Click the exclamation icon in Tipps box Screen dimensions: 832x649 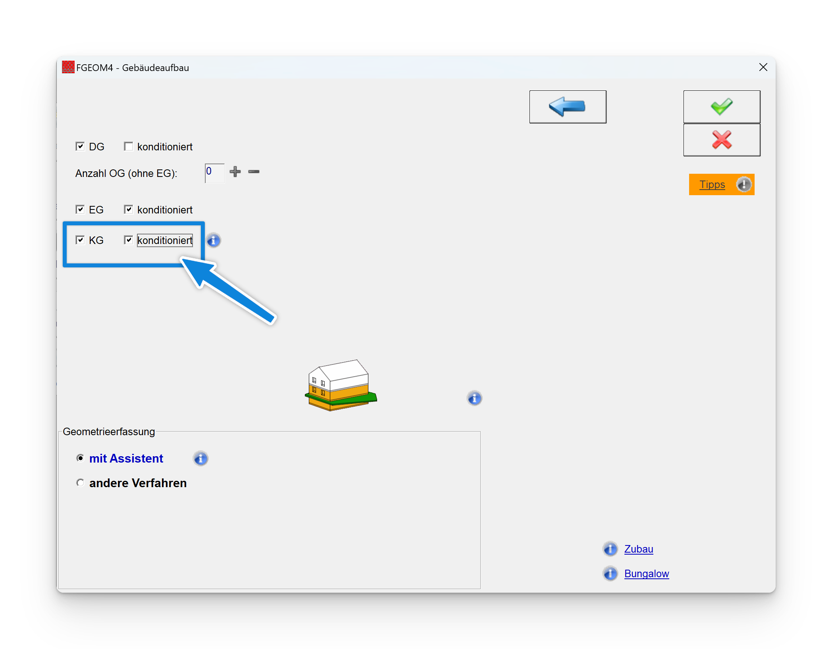(x=743, y=184)
